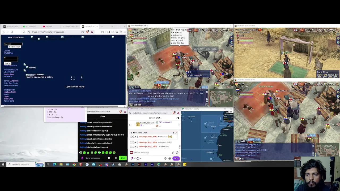Open the Trade goods link
The width and height of the screenshot is (340, 191).
pos(9,90)
